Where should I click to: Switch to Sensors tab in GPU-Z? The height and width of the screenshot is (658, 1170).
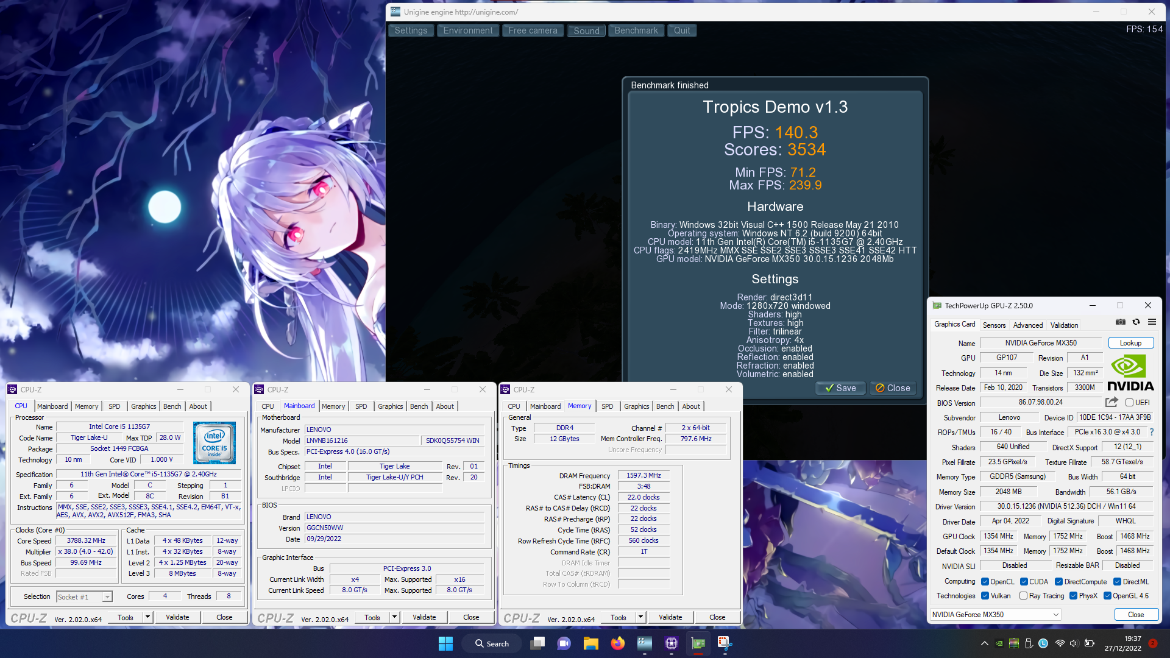pyautogui.click(x=994, y=325)
